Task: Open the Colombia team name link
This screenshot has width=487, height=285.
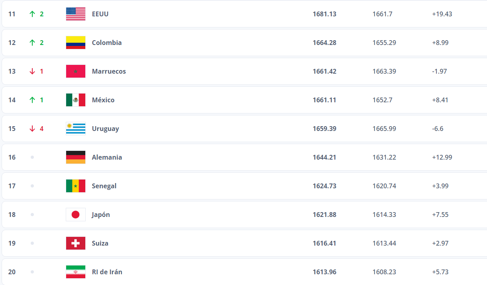Action: [x=107, y=43]
